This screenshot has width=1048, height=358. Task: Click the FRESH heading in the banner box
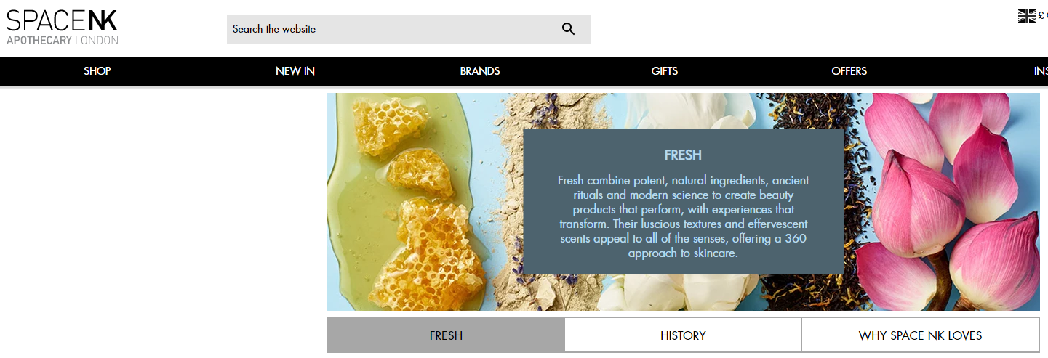[683, 155]
